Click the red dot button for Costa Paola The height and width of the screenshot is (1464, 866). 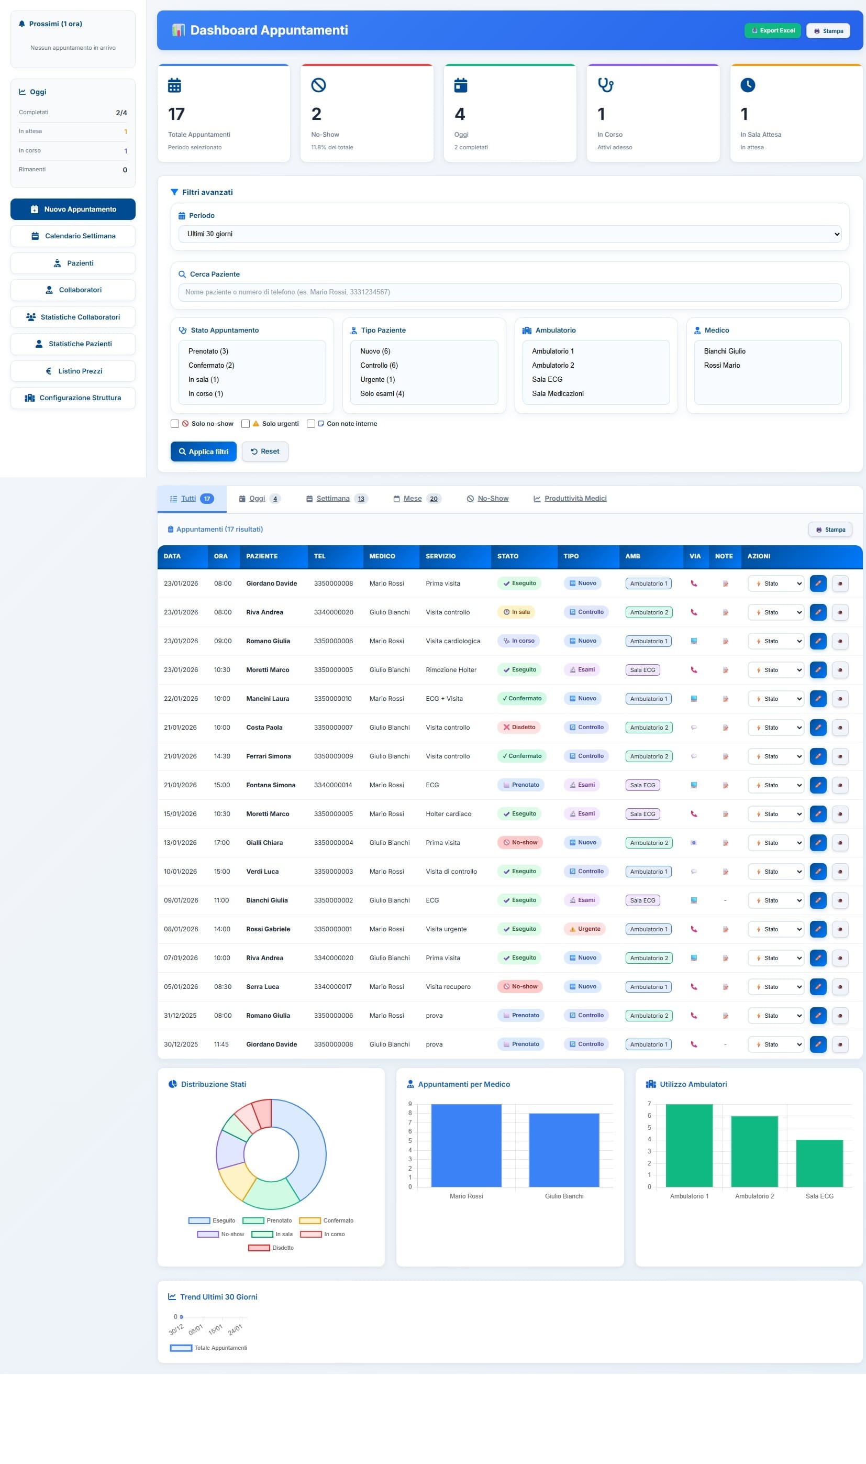(x=840, y=728)
